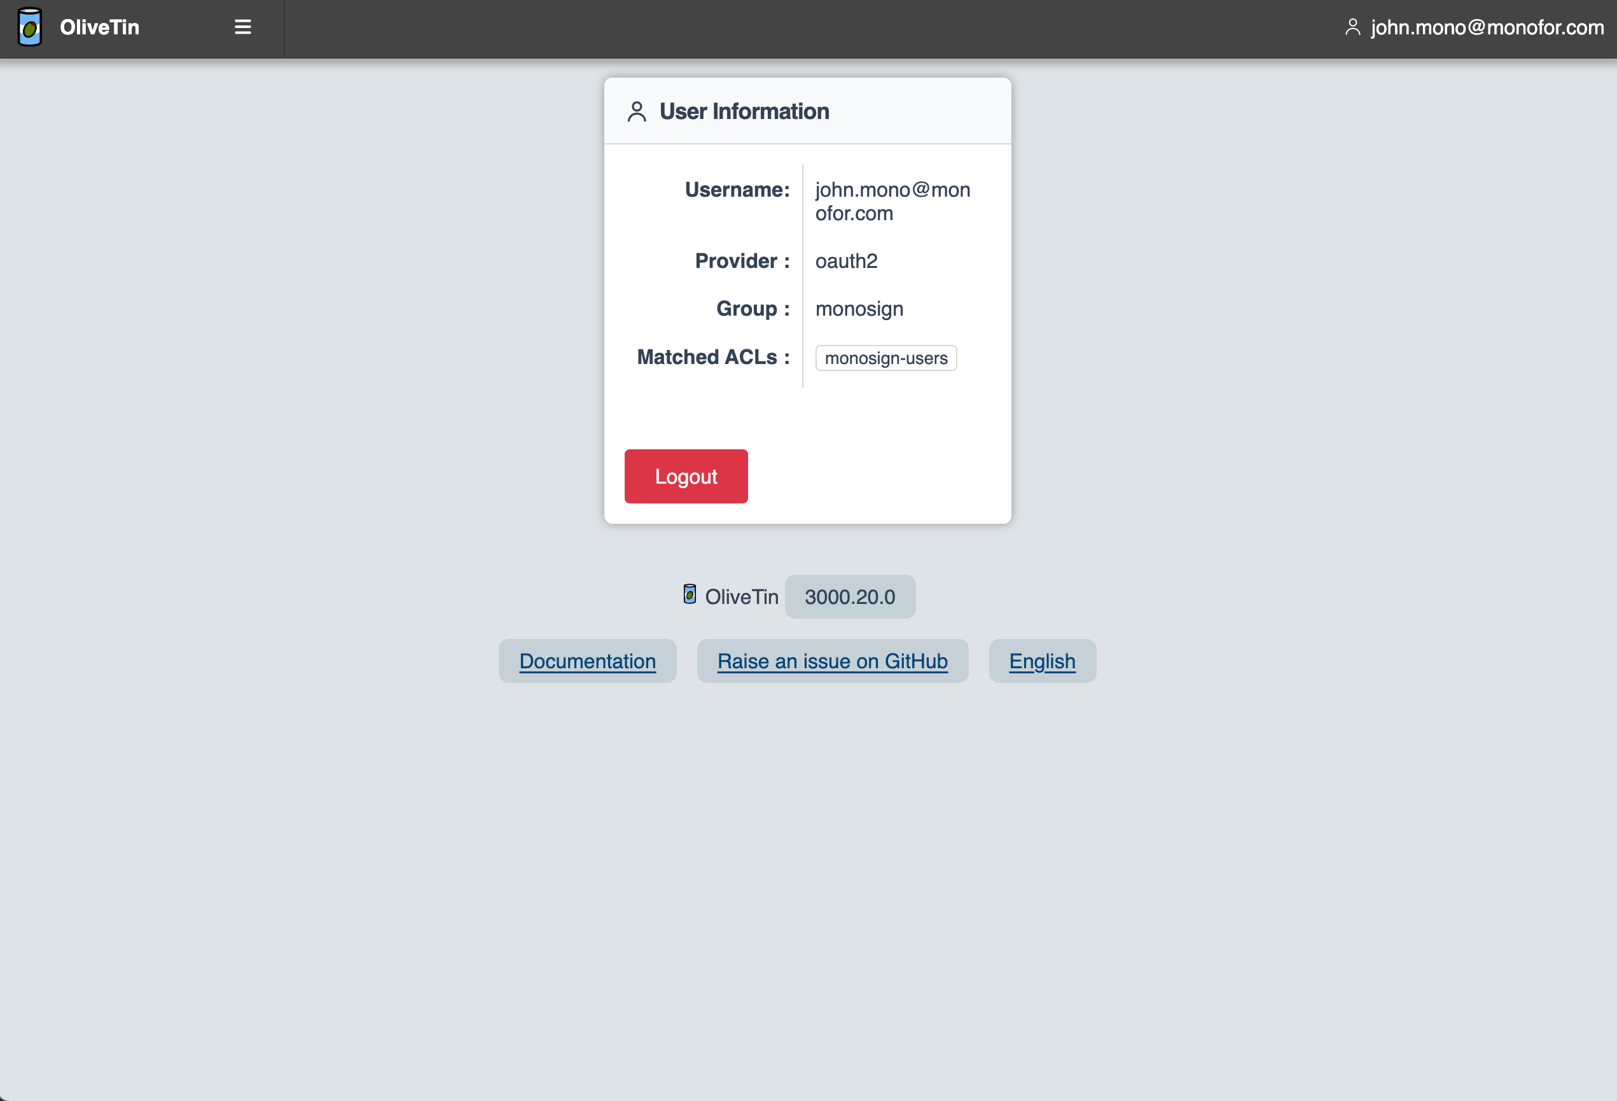
Task: Click the User Information heading
Action: click(x=744, y=111)
